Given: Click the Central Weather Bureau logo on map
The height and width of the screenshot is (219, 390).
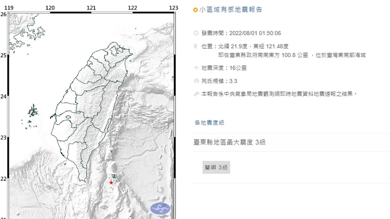Looking at the screenshot, I should [160, 208].
